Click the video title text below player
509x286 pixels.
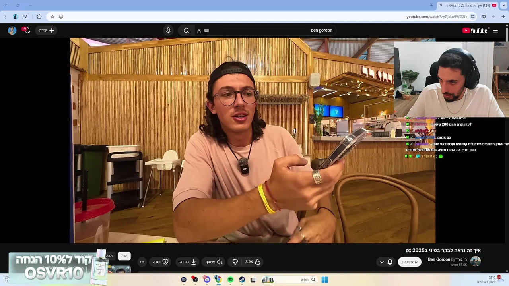click(443, 250)
